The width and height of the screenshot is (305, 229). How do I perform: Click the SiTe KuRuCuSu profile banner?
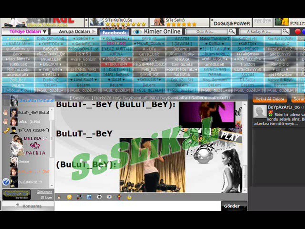pyautogui.click(x=119, y=22)
